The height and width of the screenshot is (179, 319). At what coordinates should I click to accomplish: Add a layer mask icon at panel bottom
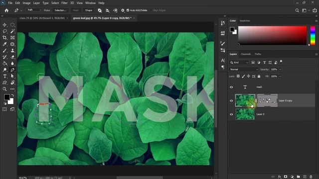click(286, 177)
